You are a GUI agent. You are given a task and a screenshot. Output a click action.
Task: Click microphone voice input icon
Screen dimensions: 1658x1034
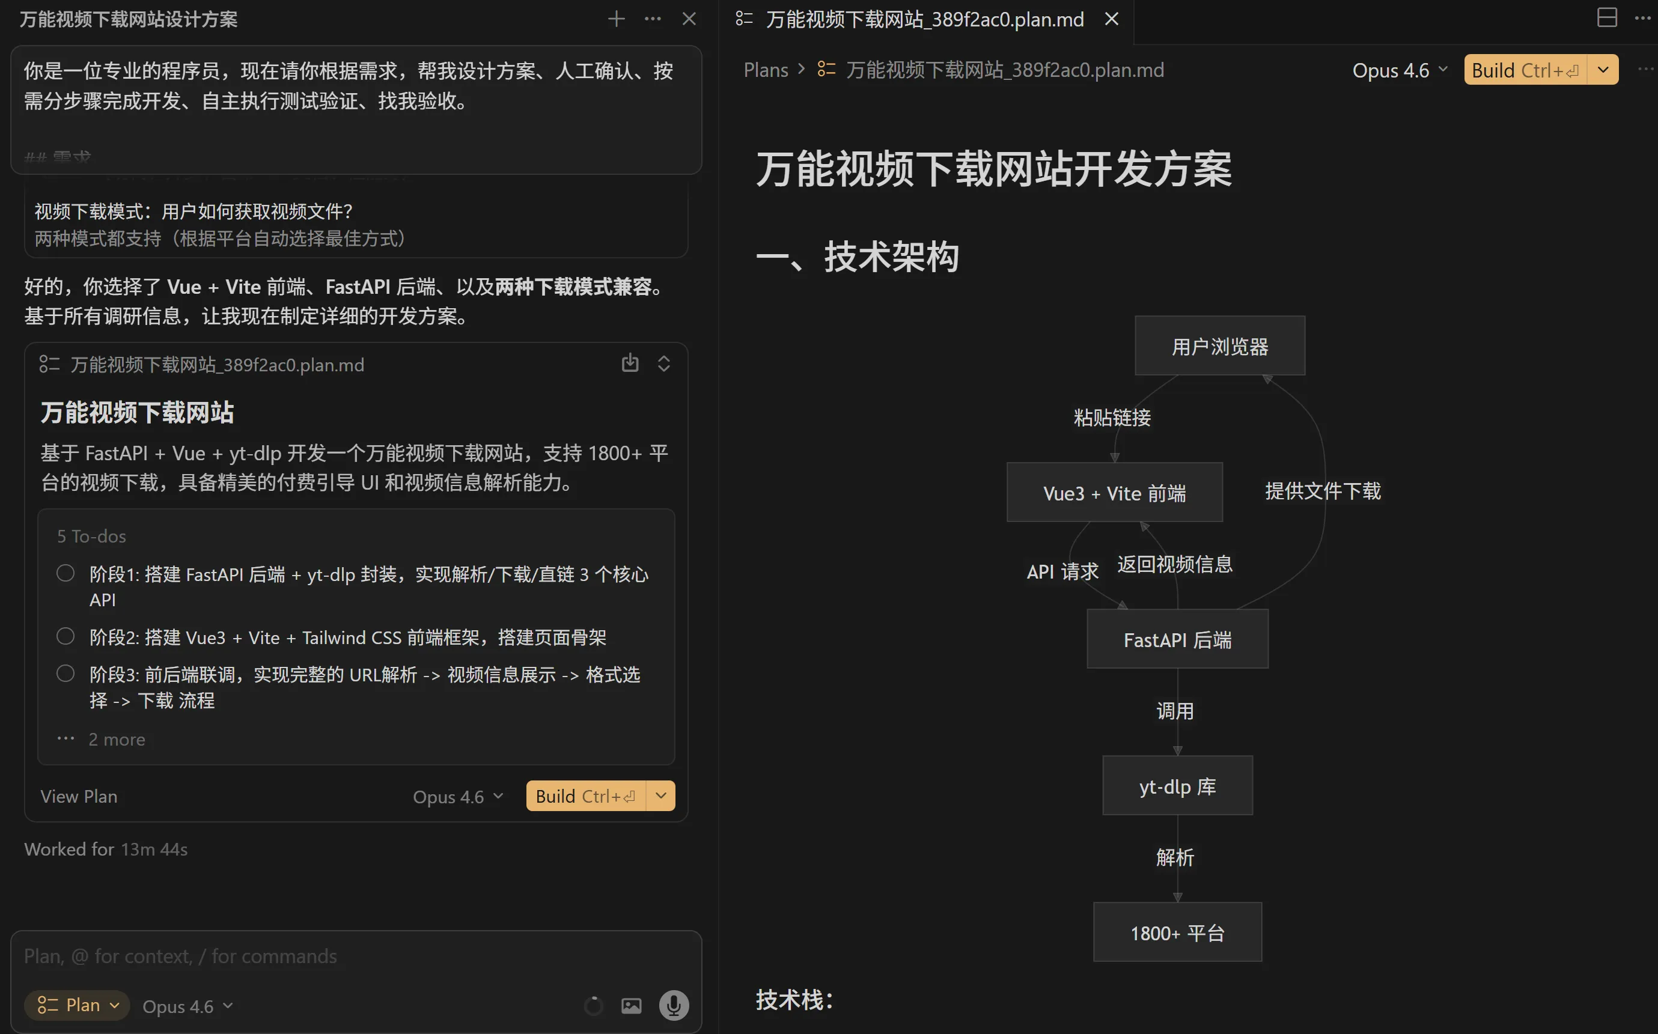click(674, 1005)
